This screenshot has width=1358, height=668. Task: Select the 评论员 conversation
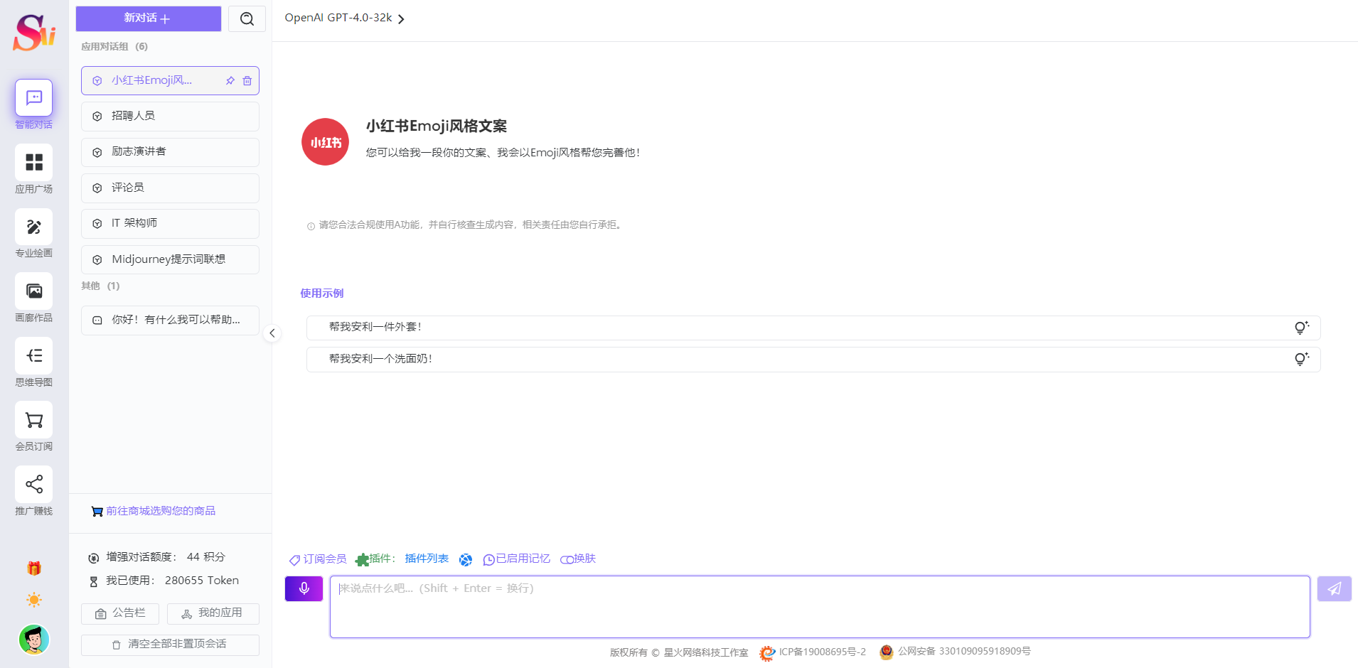pyautogui.click(x=170, y=188)
